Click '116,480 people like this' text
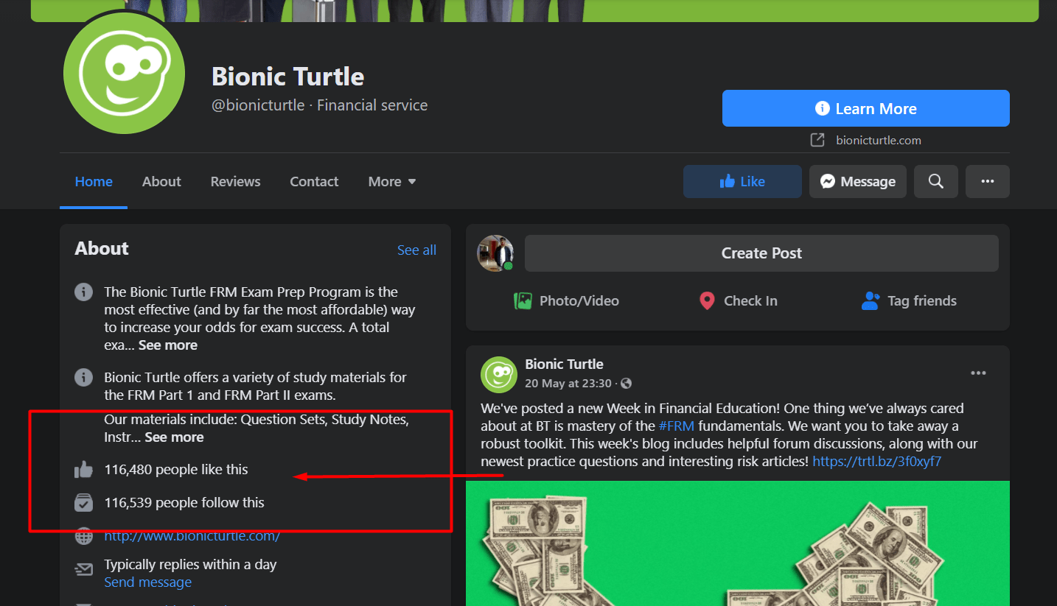The image size is (1057, 606). [x=176, y=470]
